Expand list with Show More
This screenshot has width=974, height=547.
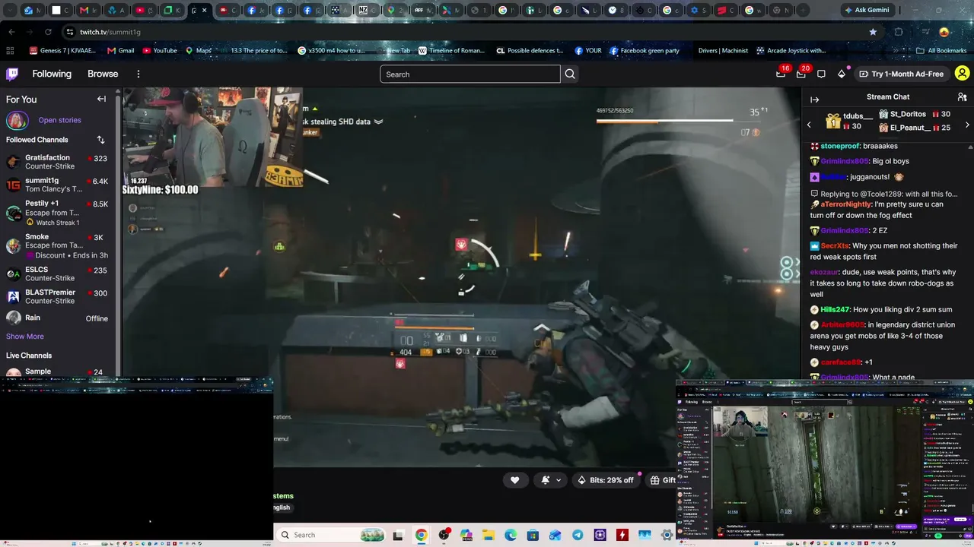tap(25, 337)
